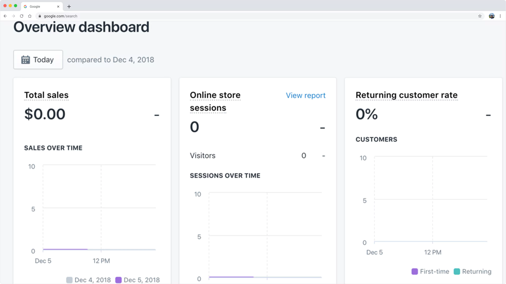Click the home icon in toolbar
The image size is (506, 284).
tap(30, 16)
